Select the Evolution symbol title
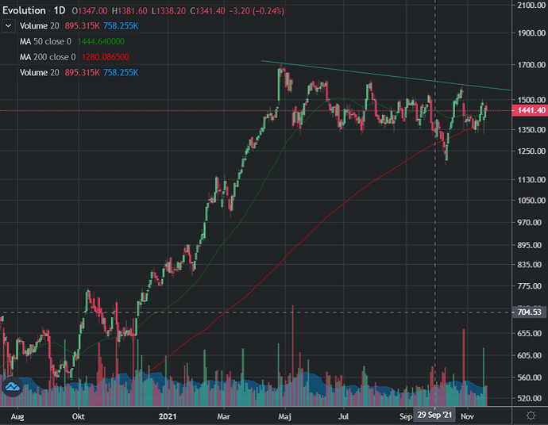This screenshot has height=425, width=548. pyautogui.click(x=24, y=11)
